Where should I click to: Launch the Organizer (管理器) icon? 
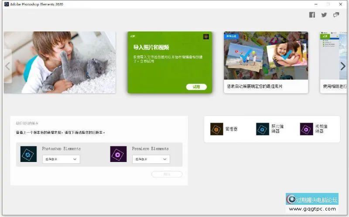(217, 129)
